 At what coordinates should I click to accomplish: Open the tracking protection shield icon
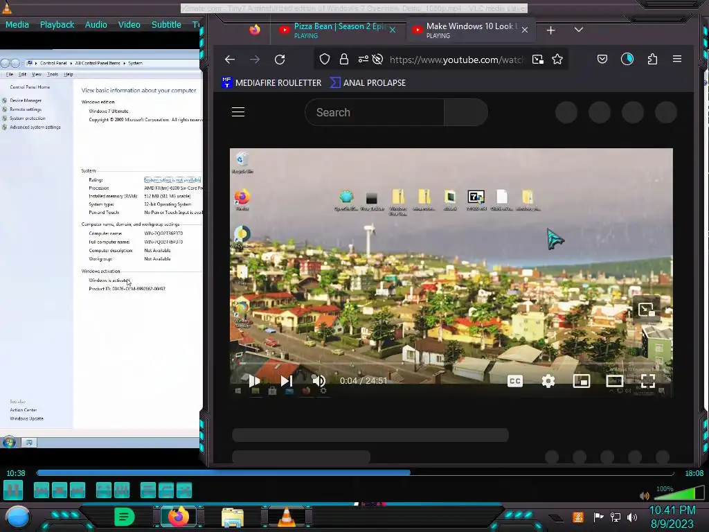[x=325, y=60]
